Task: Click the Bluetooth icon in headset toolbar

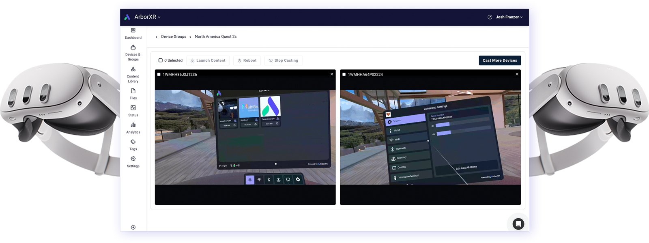Action: 269,180
